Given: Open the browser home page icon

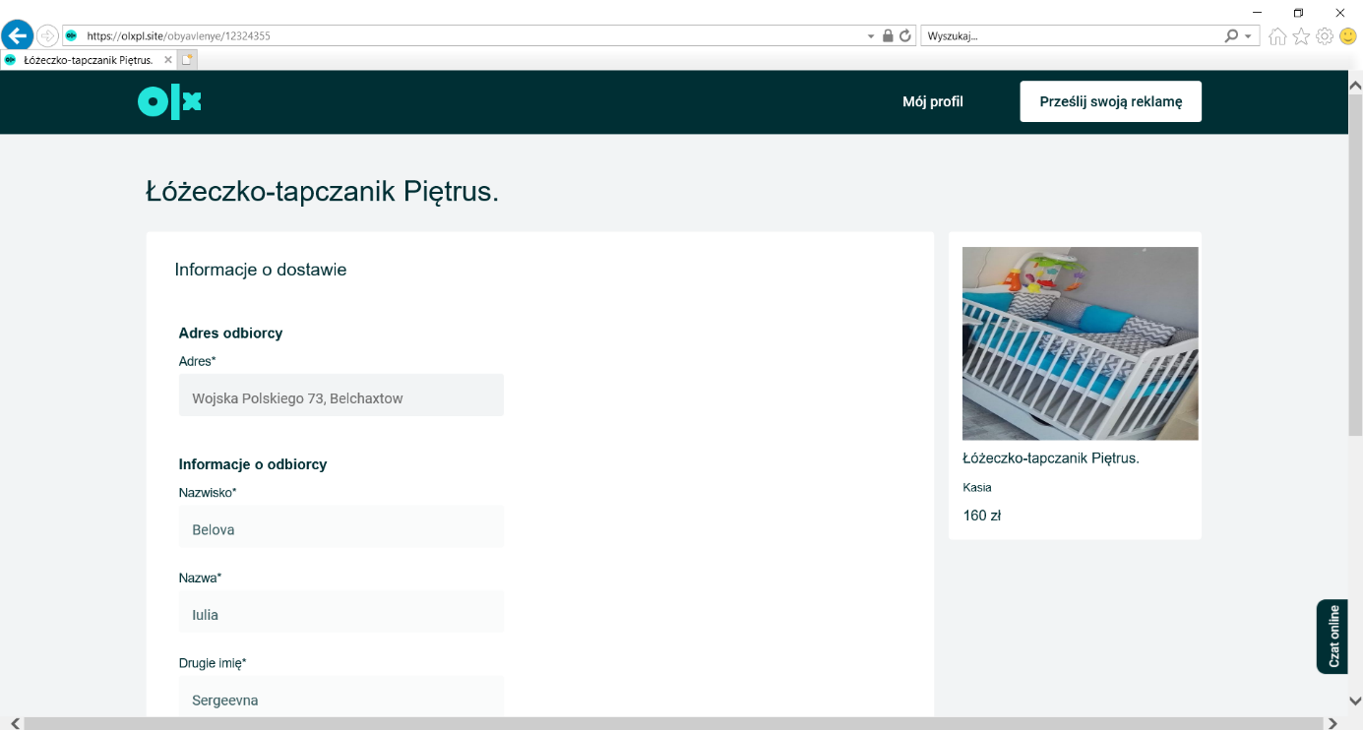Looking at the screenshot, I should tap(1277, 36).
